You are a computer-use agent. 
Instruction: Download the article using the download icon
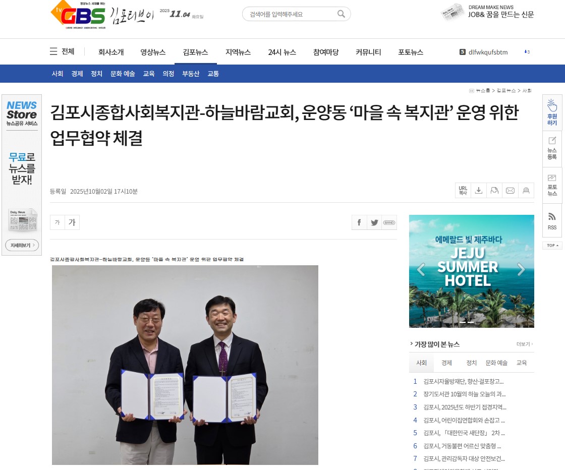pyautogui.click(x=479, y=191)
